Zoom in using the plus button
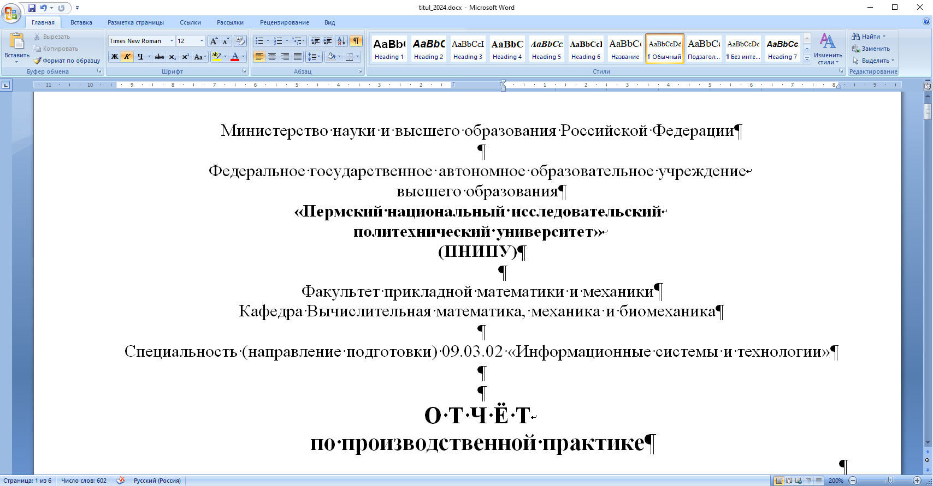 coord(917,481)
